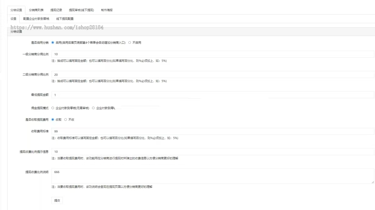Click the 是否启用分销 label
This screenshot has width=375, height=210.
[x=40, y=42]
